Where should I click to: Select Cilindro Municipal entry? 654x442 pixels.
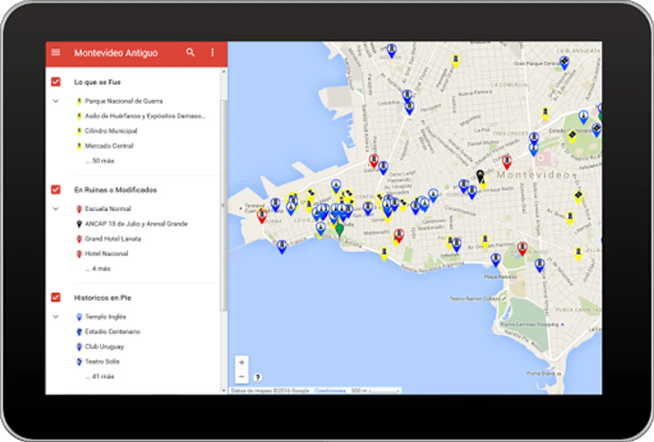coord(111,131)
